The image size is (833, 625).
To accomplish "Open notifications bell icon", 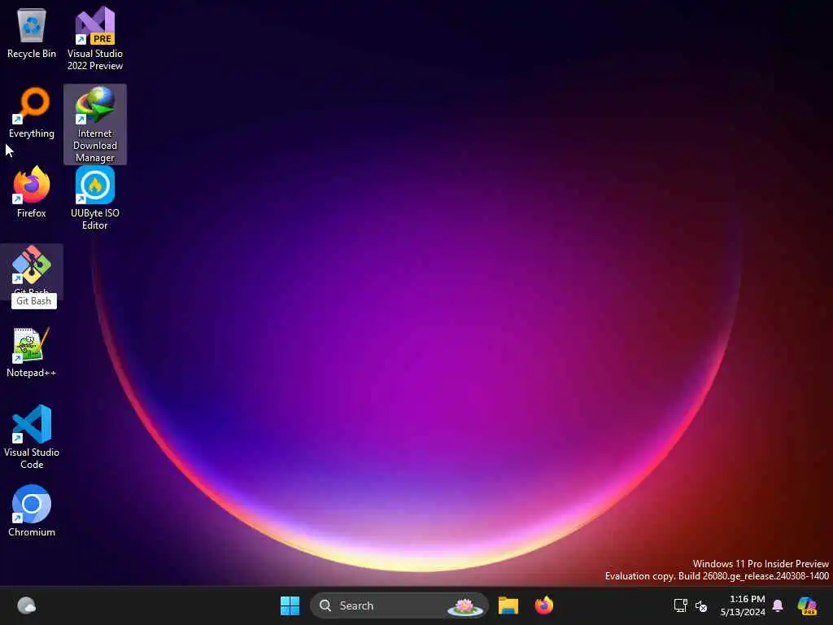I will pyautogui.click(x=778, y=605).
